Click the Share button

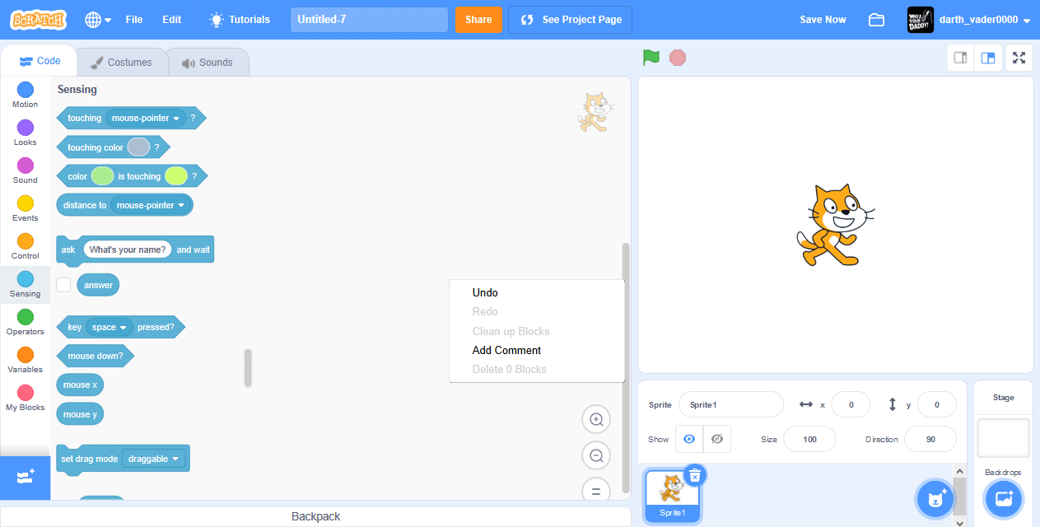click(478, 20)
